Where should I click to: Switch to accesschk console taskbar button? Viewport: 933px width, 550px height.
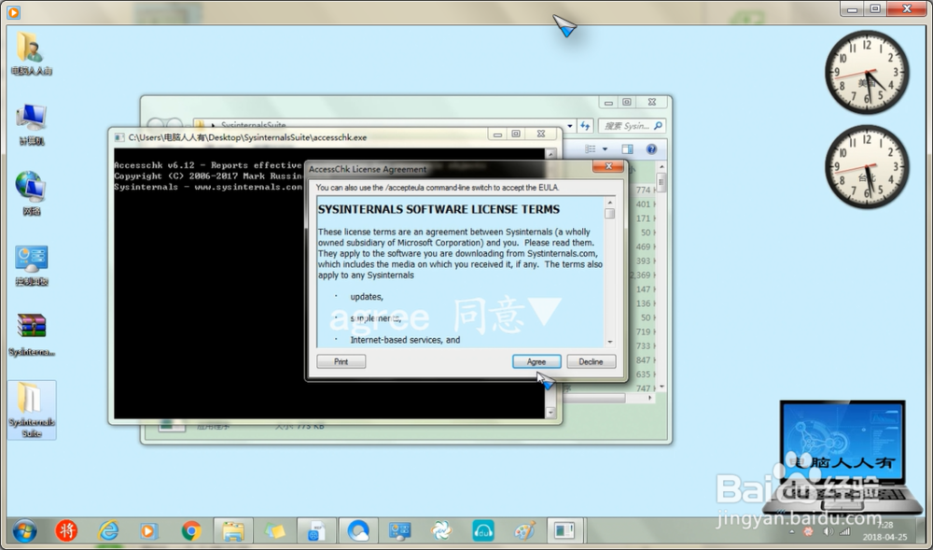(564, 530)
